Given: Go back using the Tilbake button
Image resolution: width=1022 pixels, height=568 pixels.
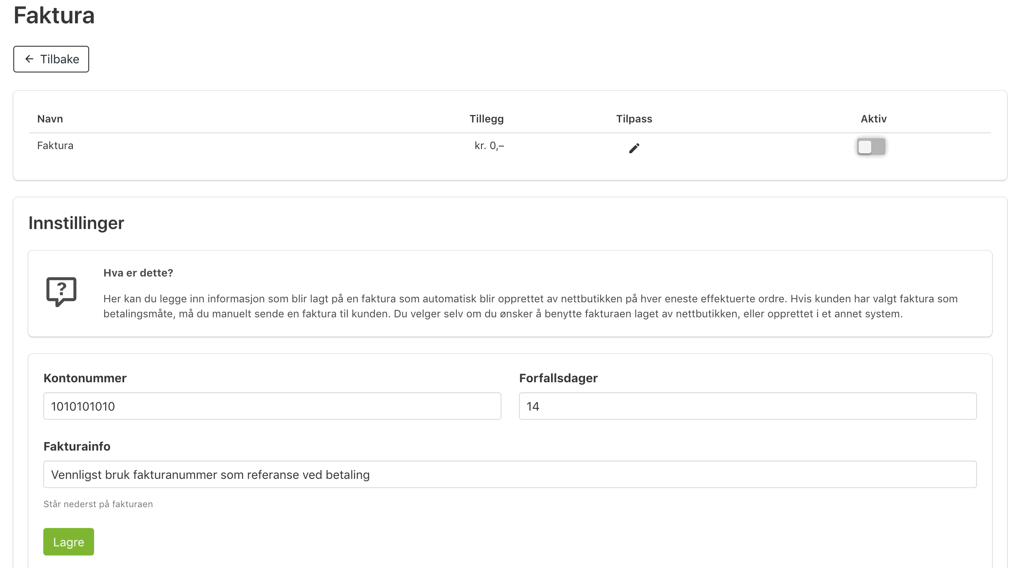Looking at the screenshot, I should (51, 59).
